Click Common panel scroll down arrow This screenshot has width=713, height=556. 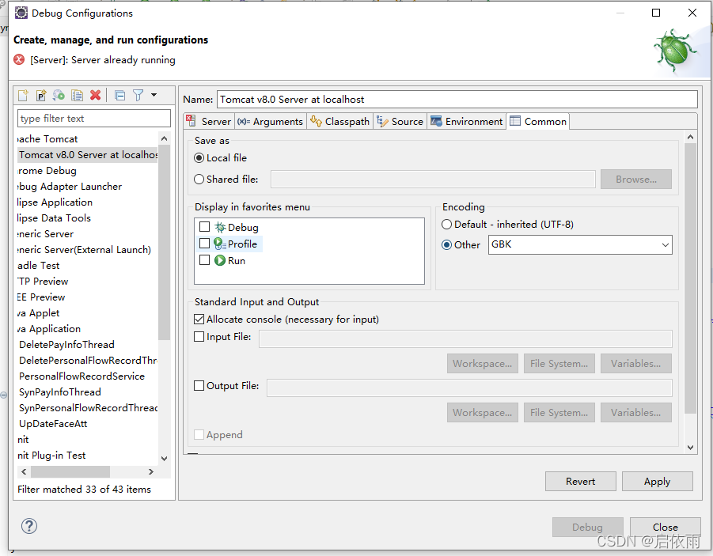click(x=690, y=448)
